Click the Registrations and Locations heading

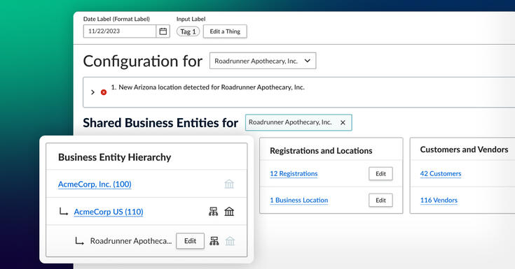[321, 151]
